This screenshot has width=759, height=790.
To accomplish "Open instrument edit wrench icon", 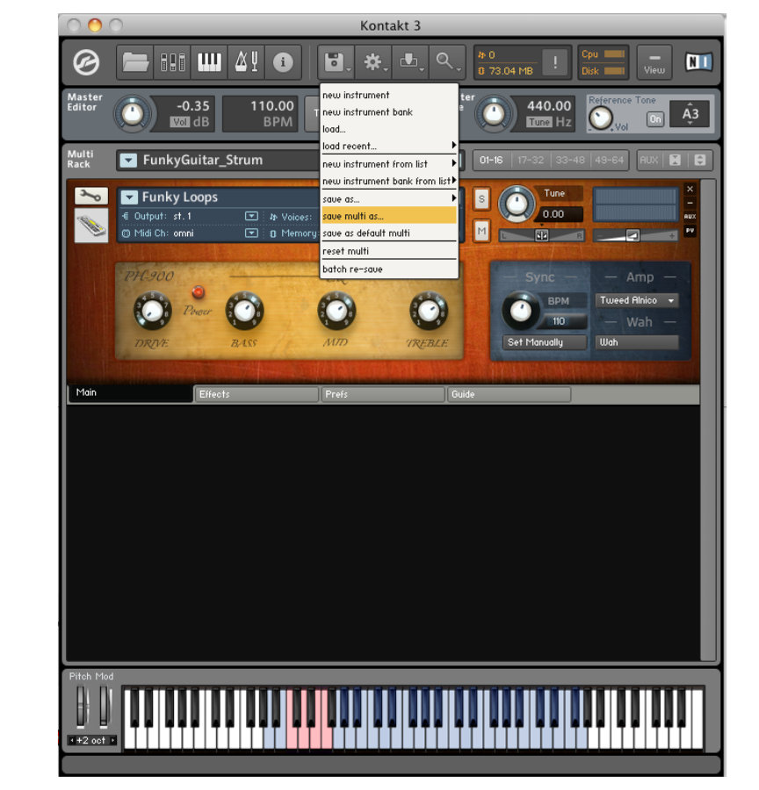I will pos(90,196).
